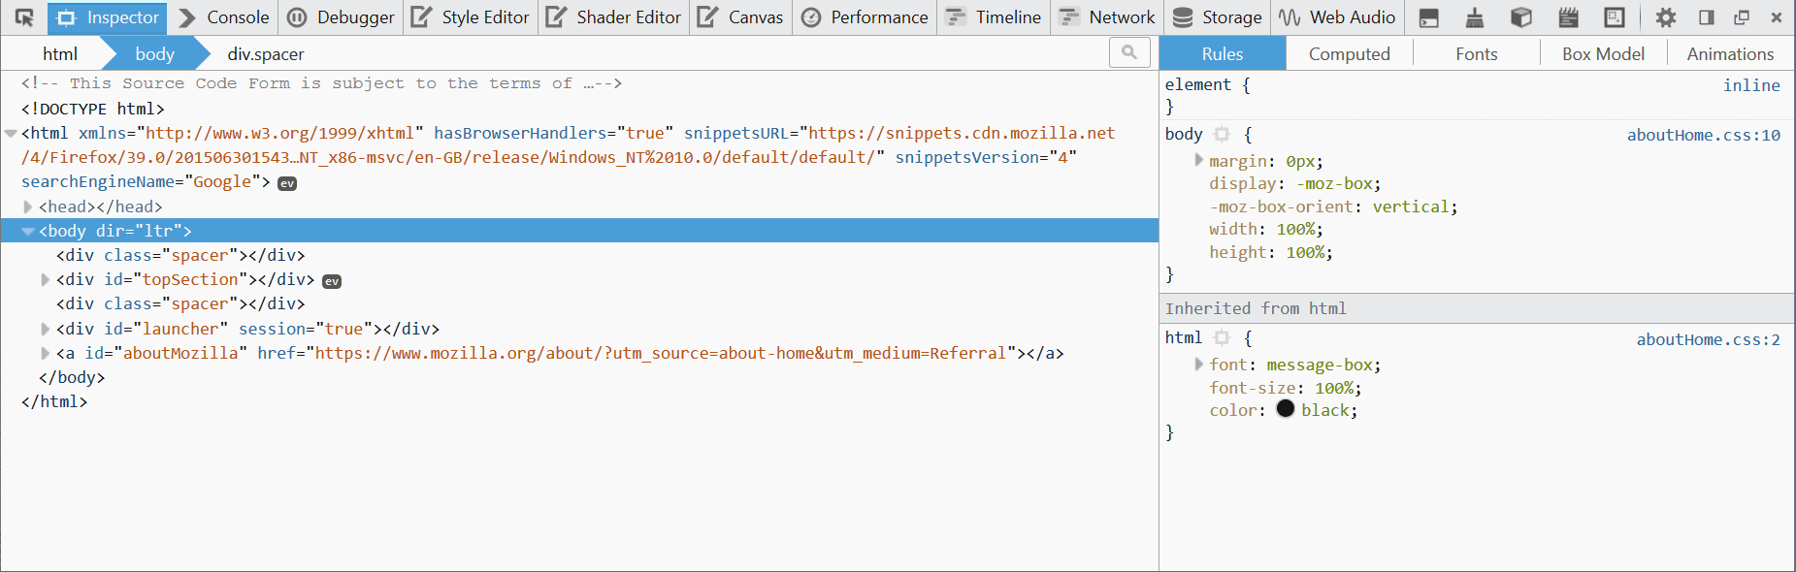Select the Box Model sidebar tab
The width and height of the screenshot is (1796, 572).
1604,53
